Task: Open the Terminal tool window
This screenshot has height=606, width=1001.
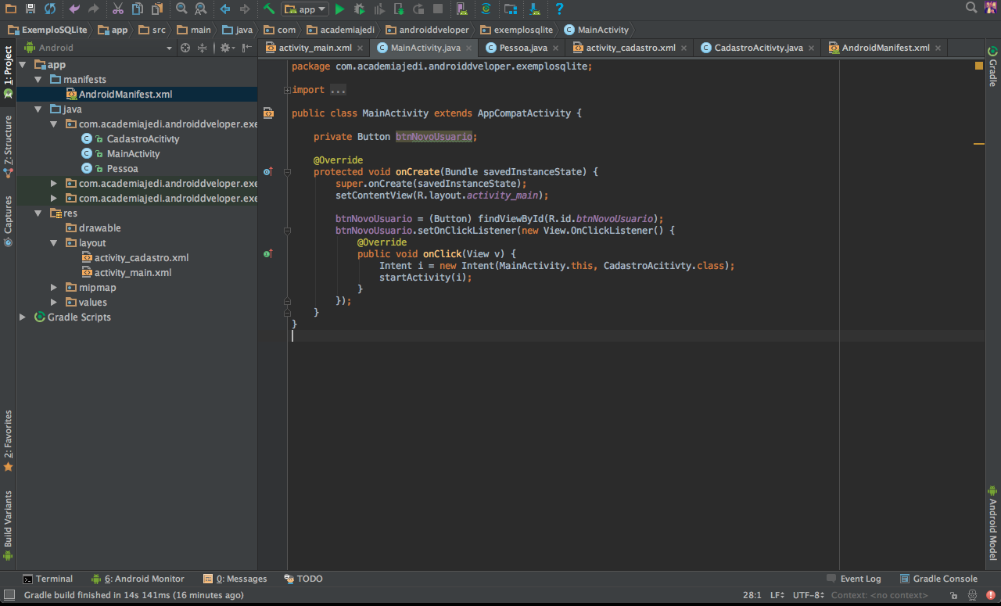Action: tap(48, 579)
